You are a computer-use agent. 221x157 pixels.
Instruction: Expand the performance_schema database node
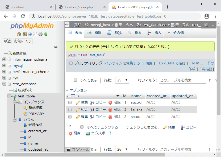click(4, 72)
